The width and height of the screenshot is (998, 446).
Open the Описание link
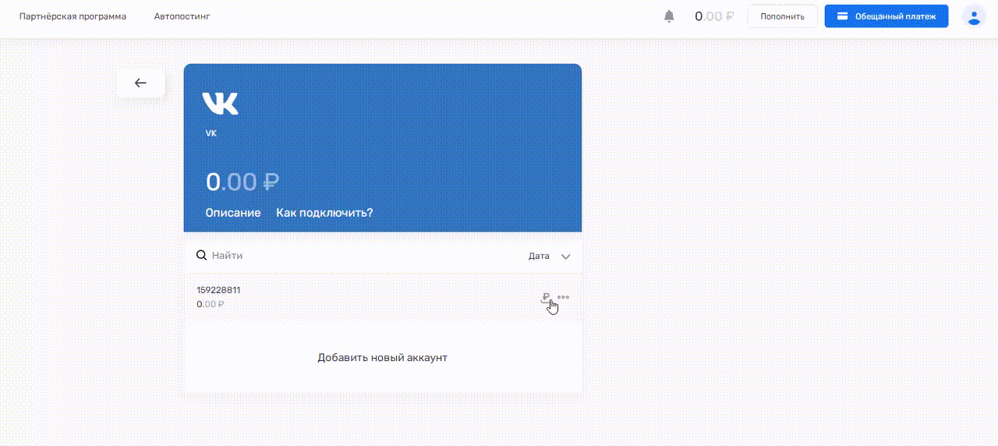233,213
